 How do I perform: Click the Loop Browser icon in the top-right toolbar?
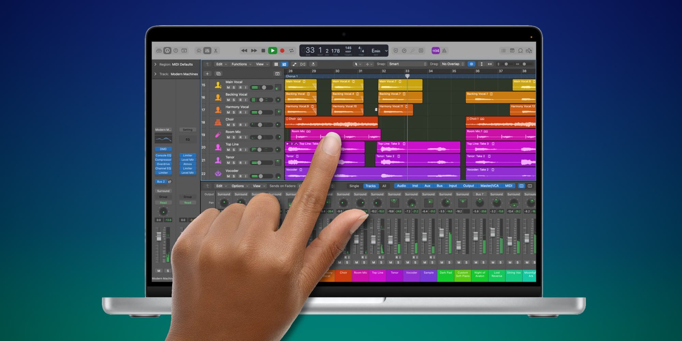pyautogui.click(x=520, y=50)
